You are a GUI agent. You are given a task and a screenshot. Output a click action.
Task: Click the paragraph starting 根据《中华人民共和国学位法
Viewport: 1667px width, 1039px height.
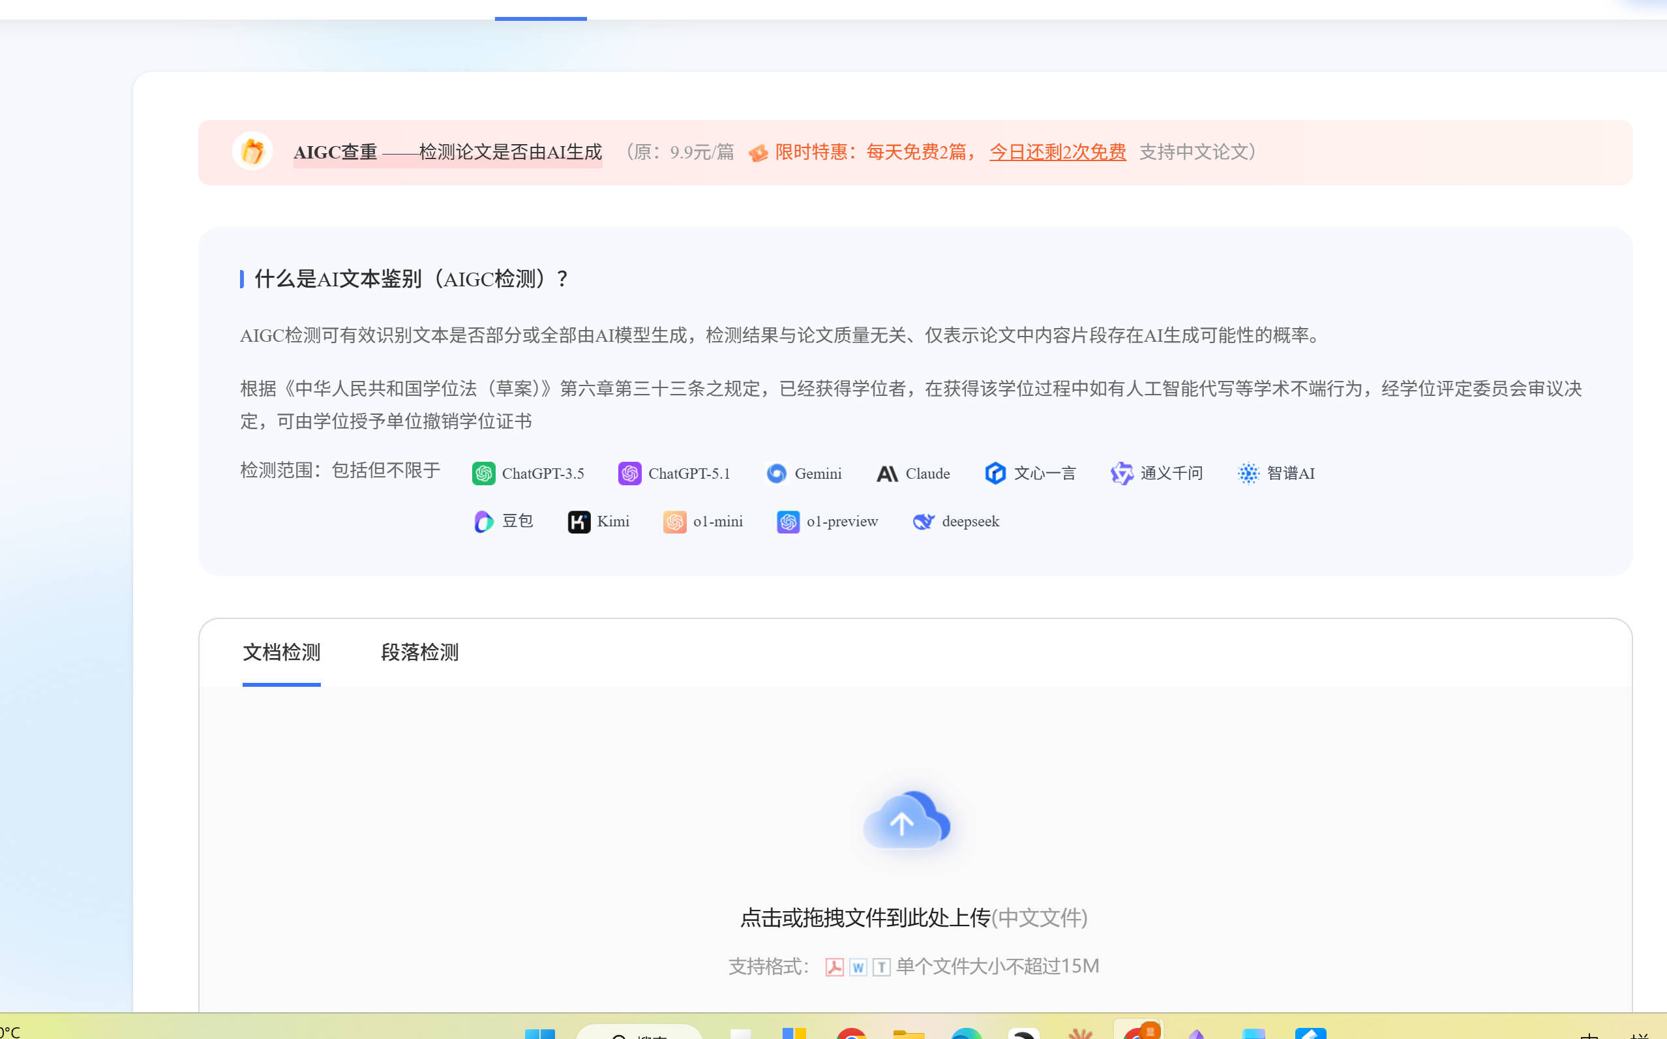(x=911, y=405)
